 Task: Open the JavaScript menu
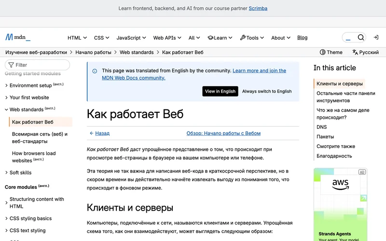tap(131, 38)
